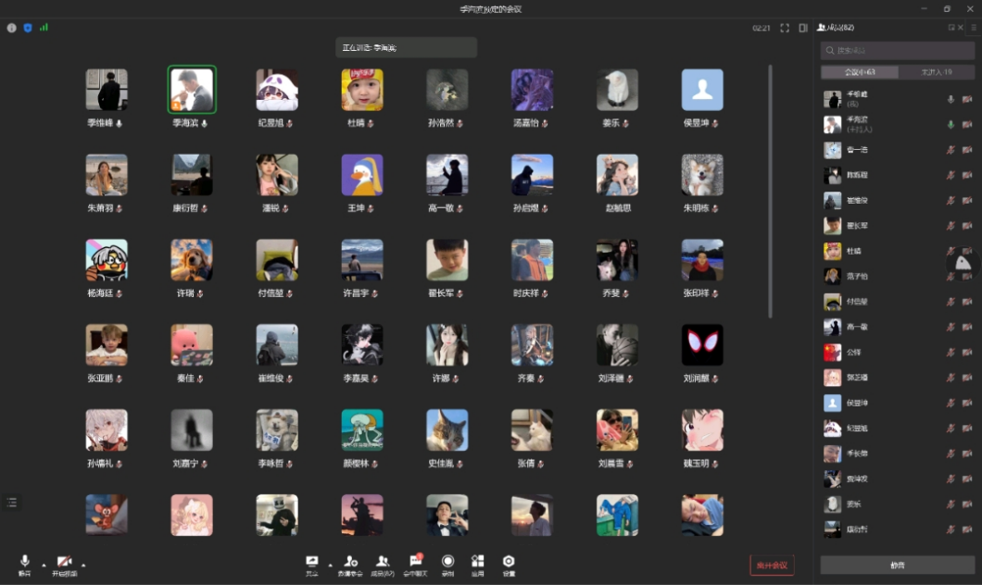Switch to the 会议中 63 tab
Screen dimensions: 982x585
pos(859,72)
